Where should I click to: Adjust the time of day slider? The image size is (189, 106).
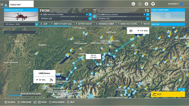tap(21, 95)
